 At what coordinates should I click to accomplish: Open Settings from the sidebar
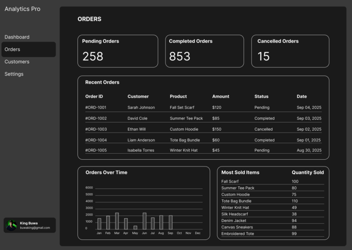pos(14,74)
